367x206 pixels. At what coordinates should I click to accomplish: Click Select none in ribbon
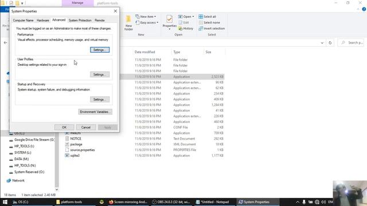(209, 23)
